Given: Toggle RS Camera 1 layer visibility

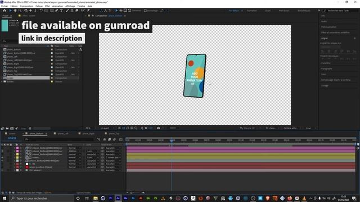Looking at the screenshot, I should pyautogui.click(x=2, y=170).
